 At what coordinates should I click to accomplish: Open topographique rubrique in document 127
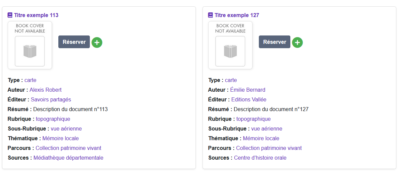(253, 119)
